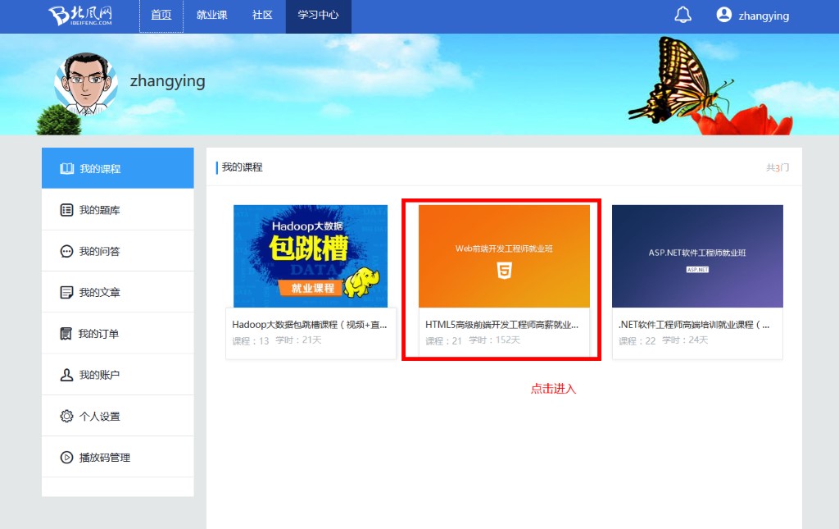This screenshot has width=839, height=529.
Task: Click 课程：13 under the Hadoop course
Action: (x=251, y=340)
